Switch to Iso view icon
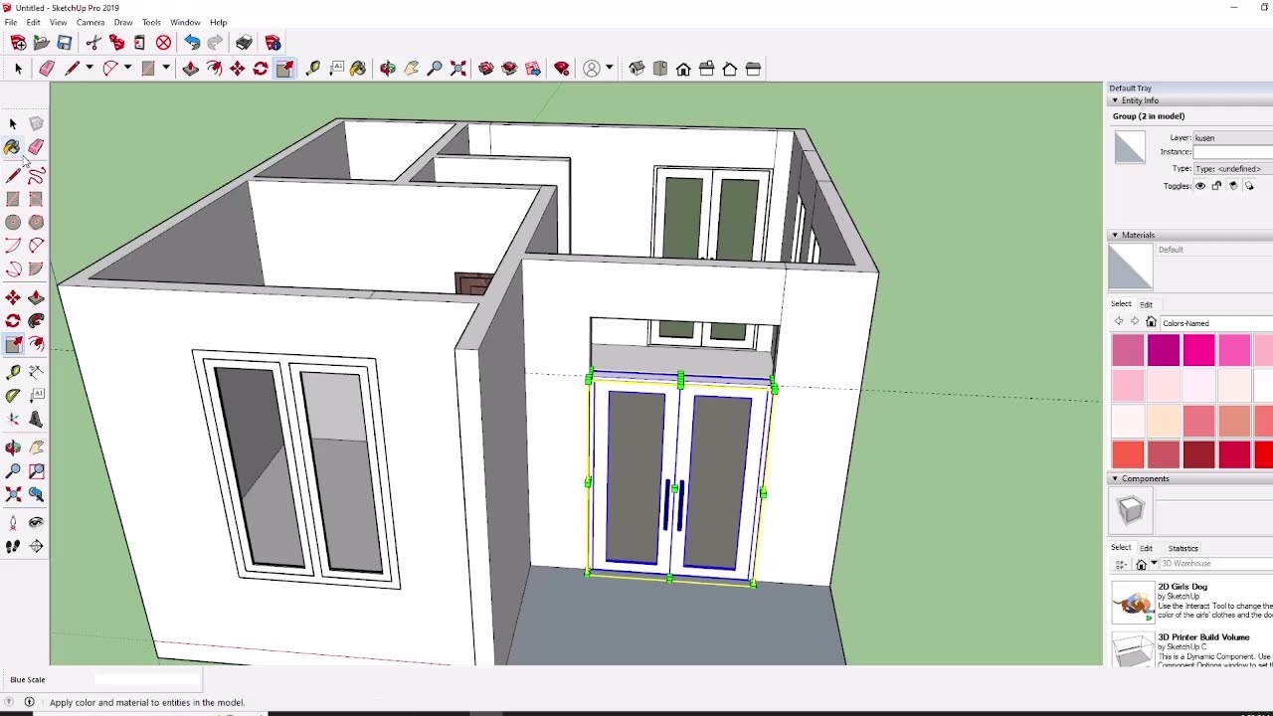 [636, 69]
